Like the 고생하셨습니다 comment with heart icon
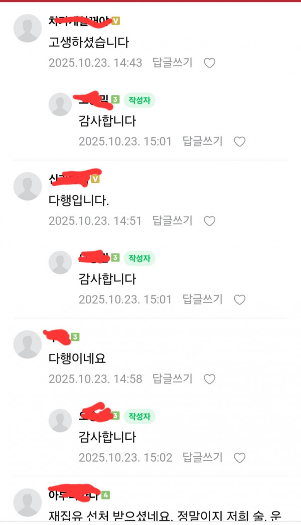Viewport: 301px width, 525px height. coord(210,63)
